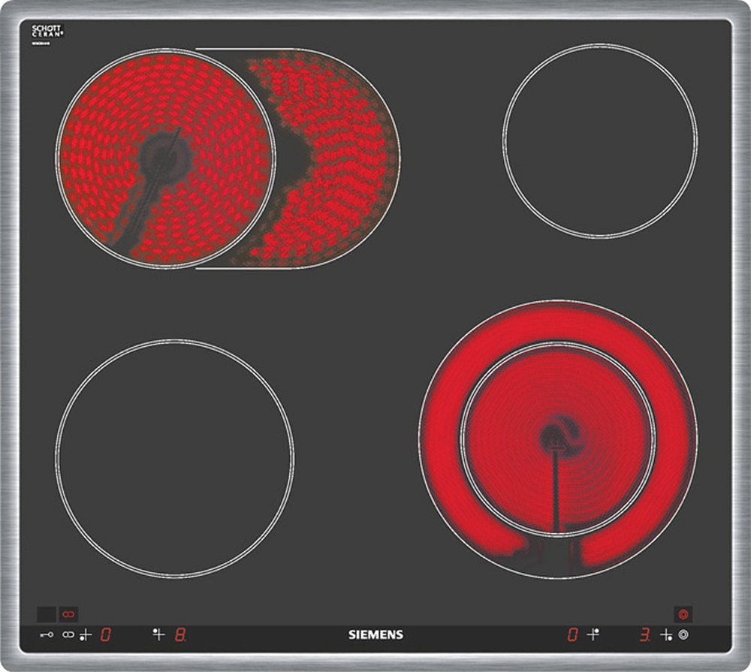Touch the unlit rear-right cooking zone
Viewport: 751px width, 672px height.
click(x=599, y=141)
